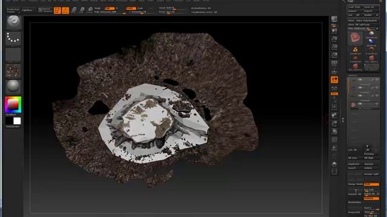Click Duplicate subtool button
This screenshot has width=387, height=217.
355,164
